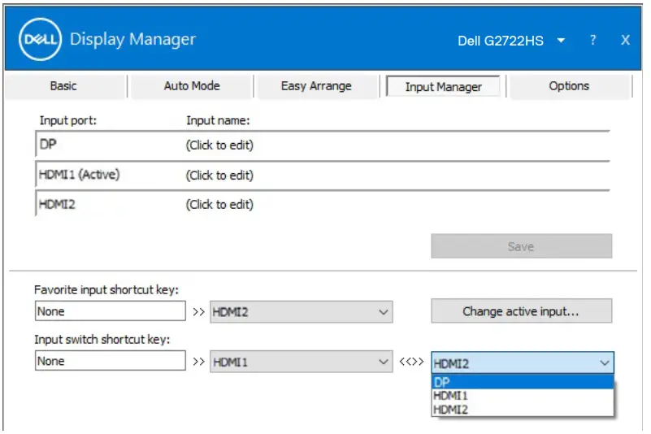Click the Dell G2722HS monitor name
This screenshot has width=651, height=434.
tap(501, 41)
